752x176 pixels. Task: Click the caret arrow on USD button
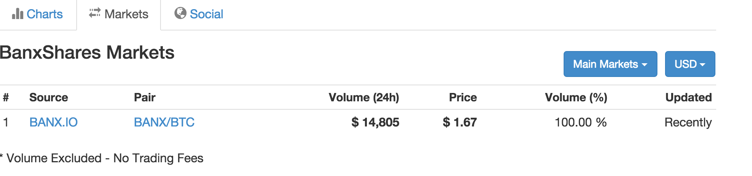tap(702, 65)
